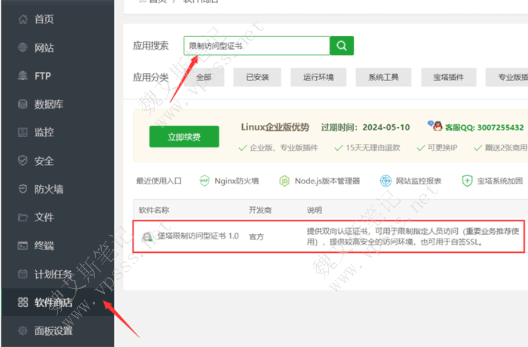The image size is (528, 347).
Task: Click the firewall icon beside 防火墙
Action: [x=23, y=189]
